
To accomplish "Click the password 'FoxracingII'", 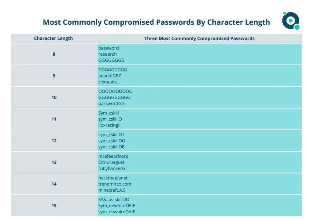I will [x=109, y=125].
